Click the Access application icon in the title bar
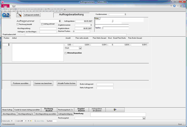The height and width of the screenshot is (127, 187). [x=2, y=2]
